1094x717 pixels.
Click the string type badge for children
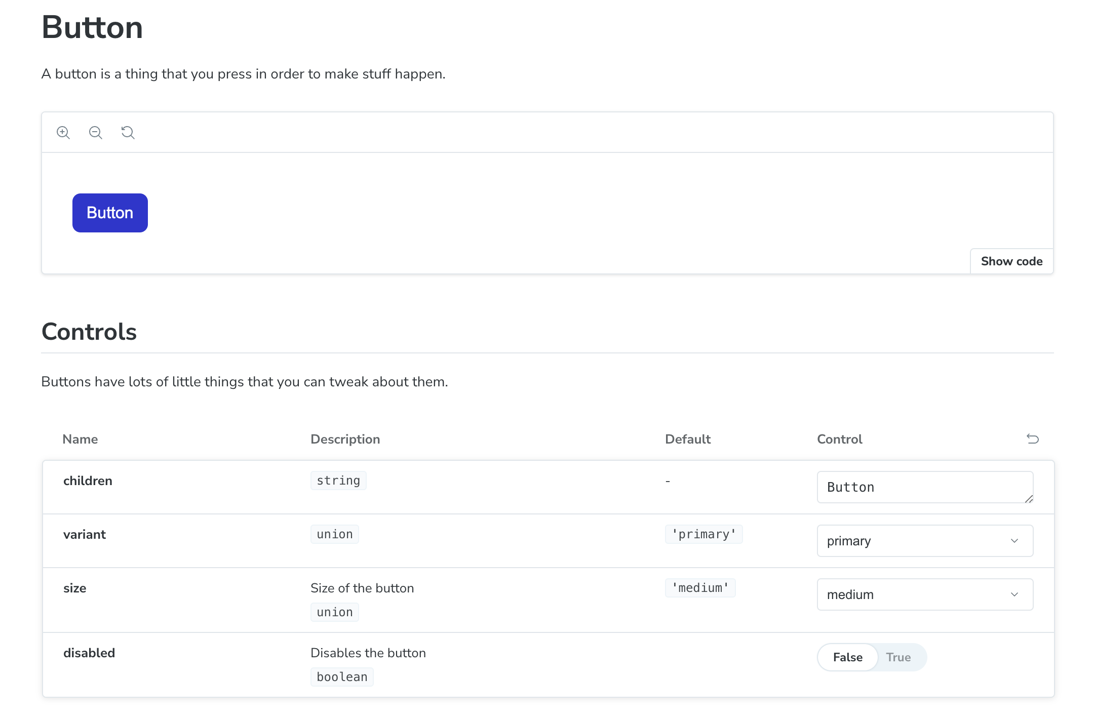(338, 480)
